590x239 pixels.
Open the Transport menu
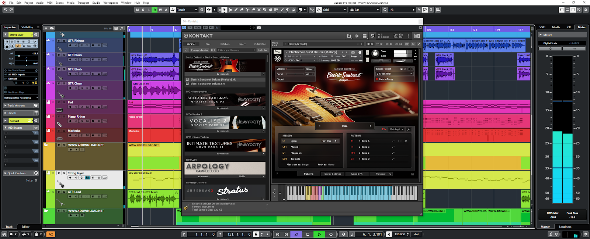click(x=83, y=3)
